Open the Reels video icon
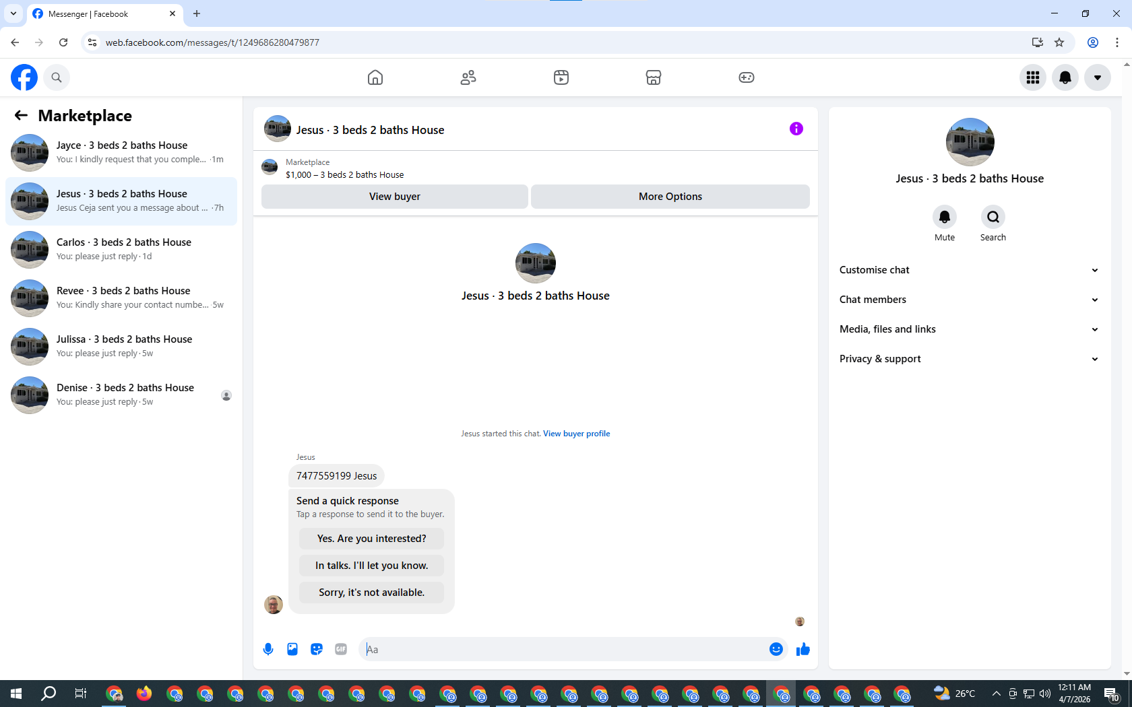The width and height of the screenshot is (1132, 707). (561, 77)
